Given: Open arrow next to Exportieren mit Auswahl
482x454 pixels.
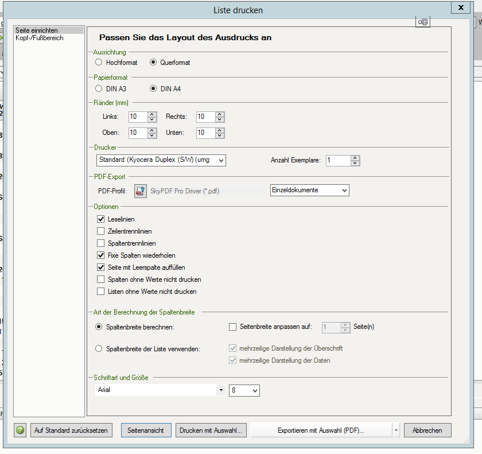Looking at the screenshot, I should tap(397, 430).
